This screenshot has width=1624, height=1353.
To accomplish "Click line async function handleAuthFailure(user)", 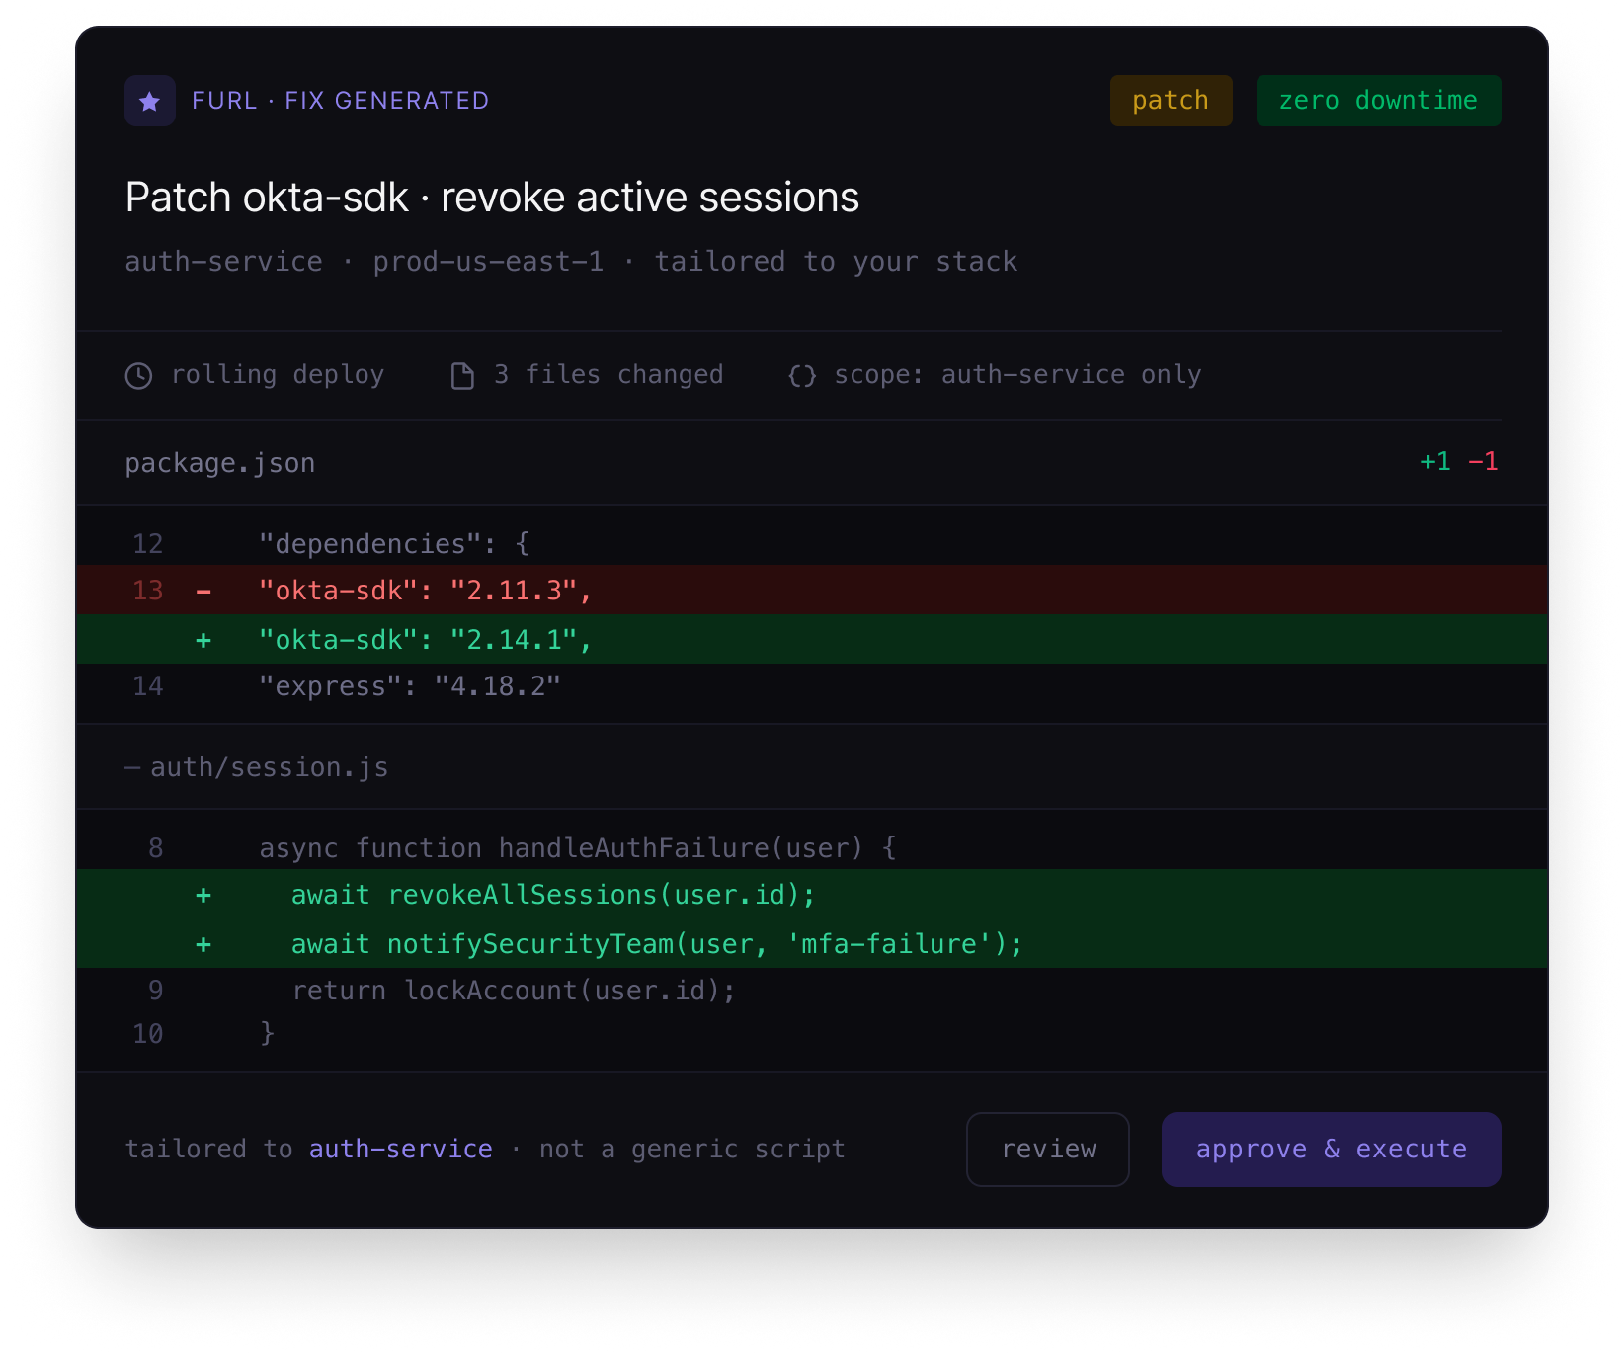I will [812, 848].
